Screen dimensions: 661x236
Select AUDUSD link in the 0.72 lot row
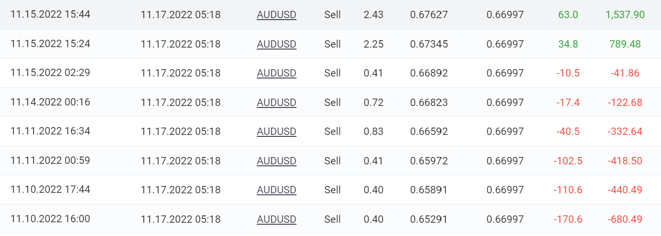point(276,103)
